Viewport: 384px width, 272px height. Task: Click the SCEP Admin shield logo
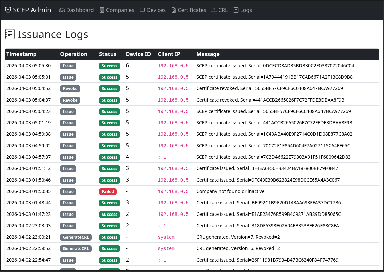click(x=8, y=10)
